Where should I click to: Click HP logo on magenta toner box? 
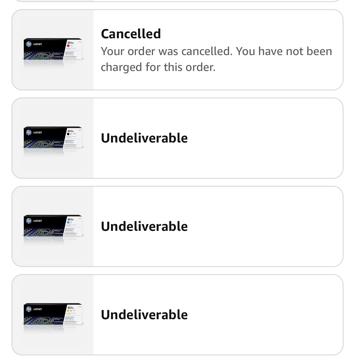(29, 44)
